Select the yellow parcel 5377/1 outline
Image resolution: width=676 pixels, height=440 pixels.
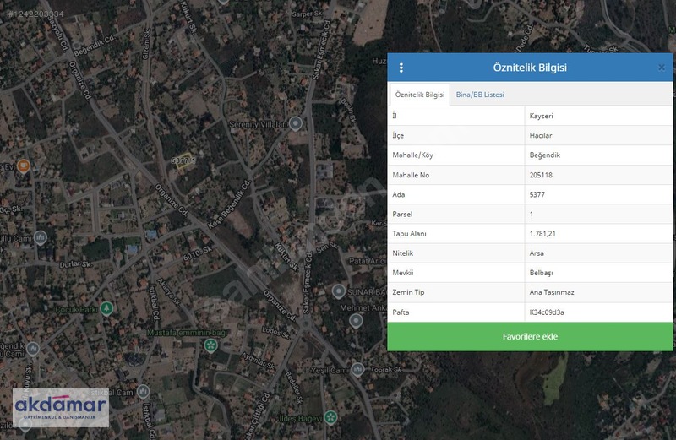tap(184, 161)
